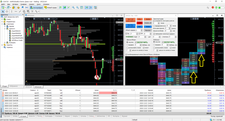This screenshot has height=121, width=225.
Task: Toggle 'отменяется, если цена ушла на' checkbox
Action: 154,21
